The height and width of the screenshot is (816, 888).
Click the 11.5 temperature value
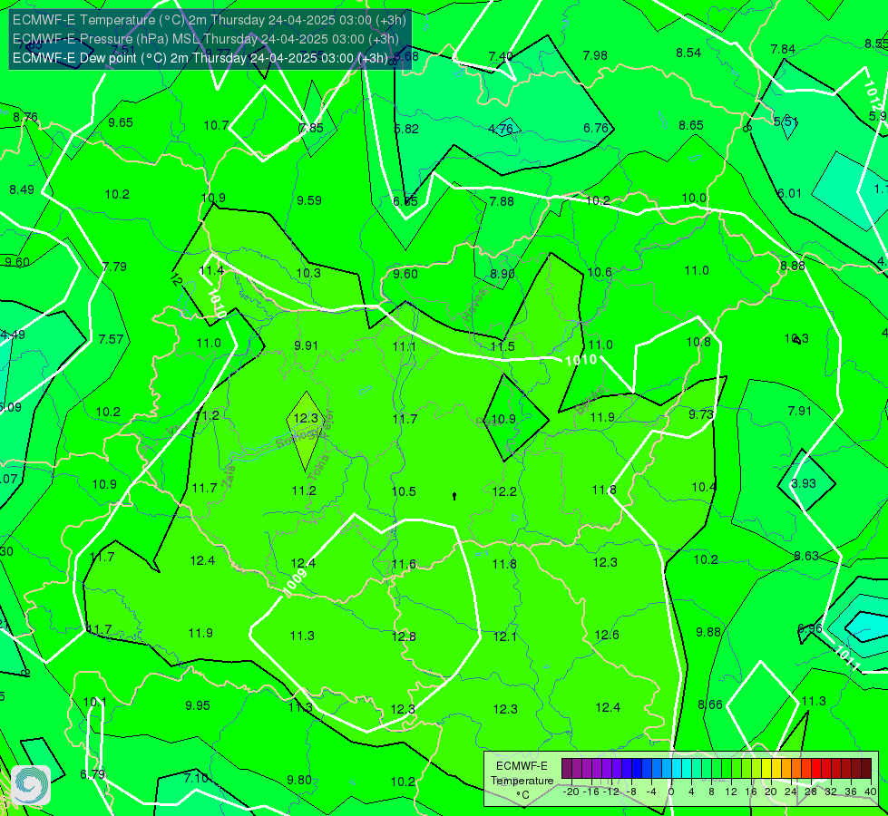(x=503, y=346)
